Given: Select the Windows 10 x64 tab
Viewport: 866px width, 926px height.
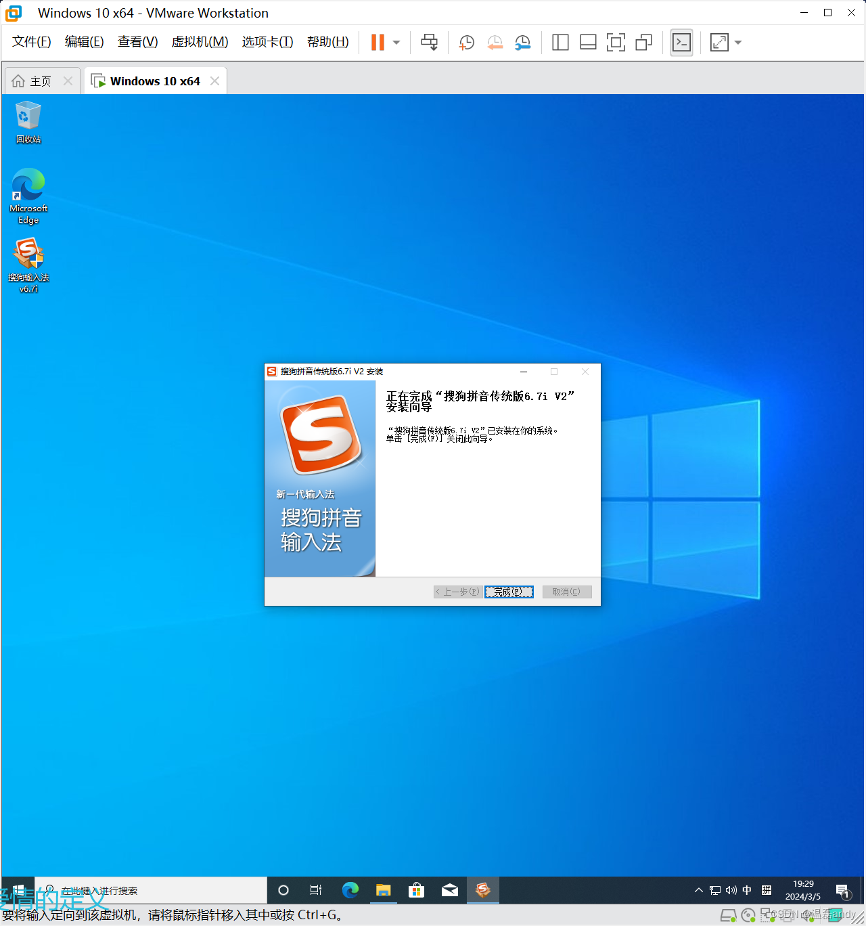Looking at the screenshot, I should [x=155, y=81].
